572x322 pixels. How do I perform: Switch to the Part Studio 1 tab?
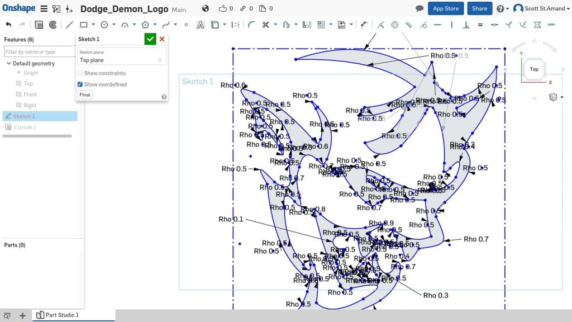click(61, 315)
